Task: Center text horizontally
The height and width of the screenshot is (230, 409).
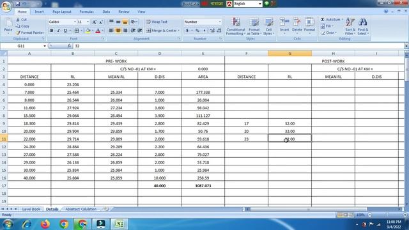Action: [118, 31]
